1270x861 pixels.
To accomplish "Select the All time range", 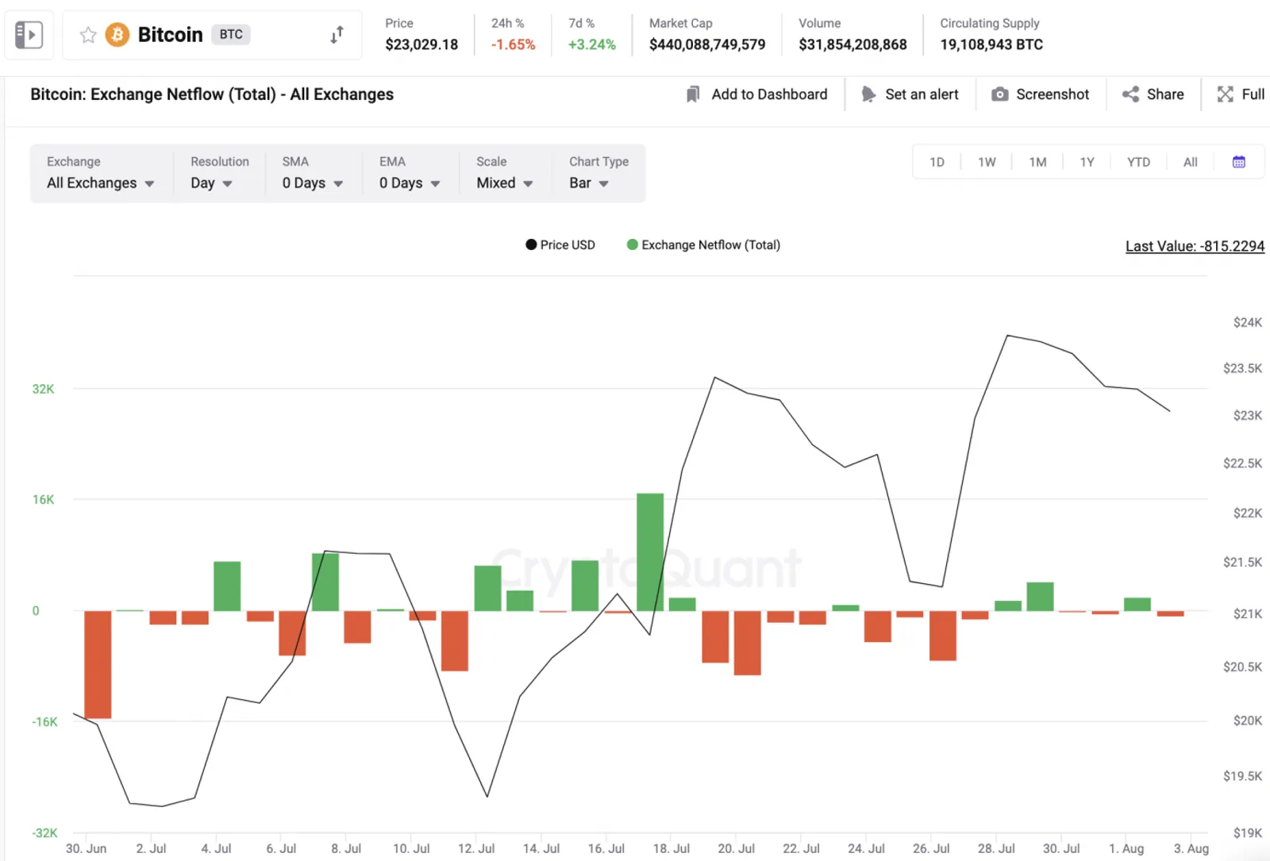I will [x=1190, y=162].
